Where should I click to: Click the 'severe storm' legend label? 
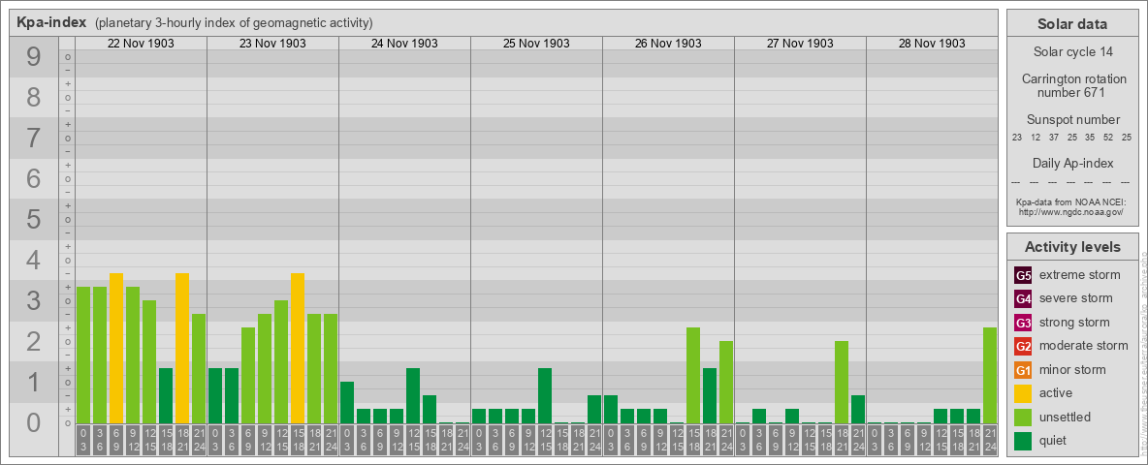click(x=1076, y=298)
